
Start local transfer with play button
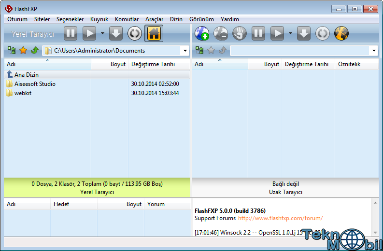tap(89, 33)
